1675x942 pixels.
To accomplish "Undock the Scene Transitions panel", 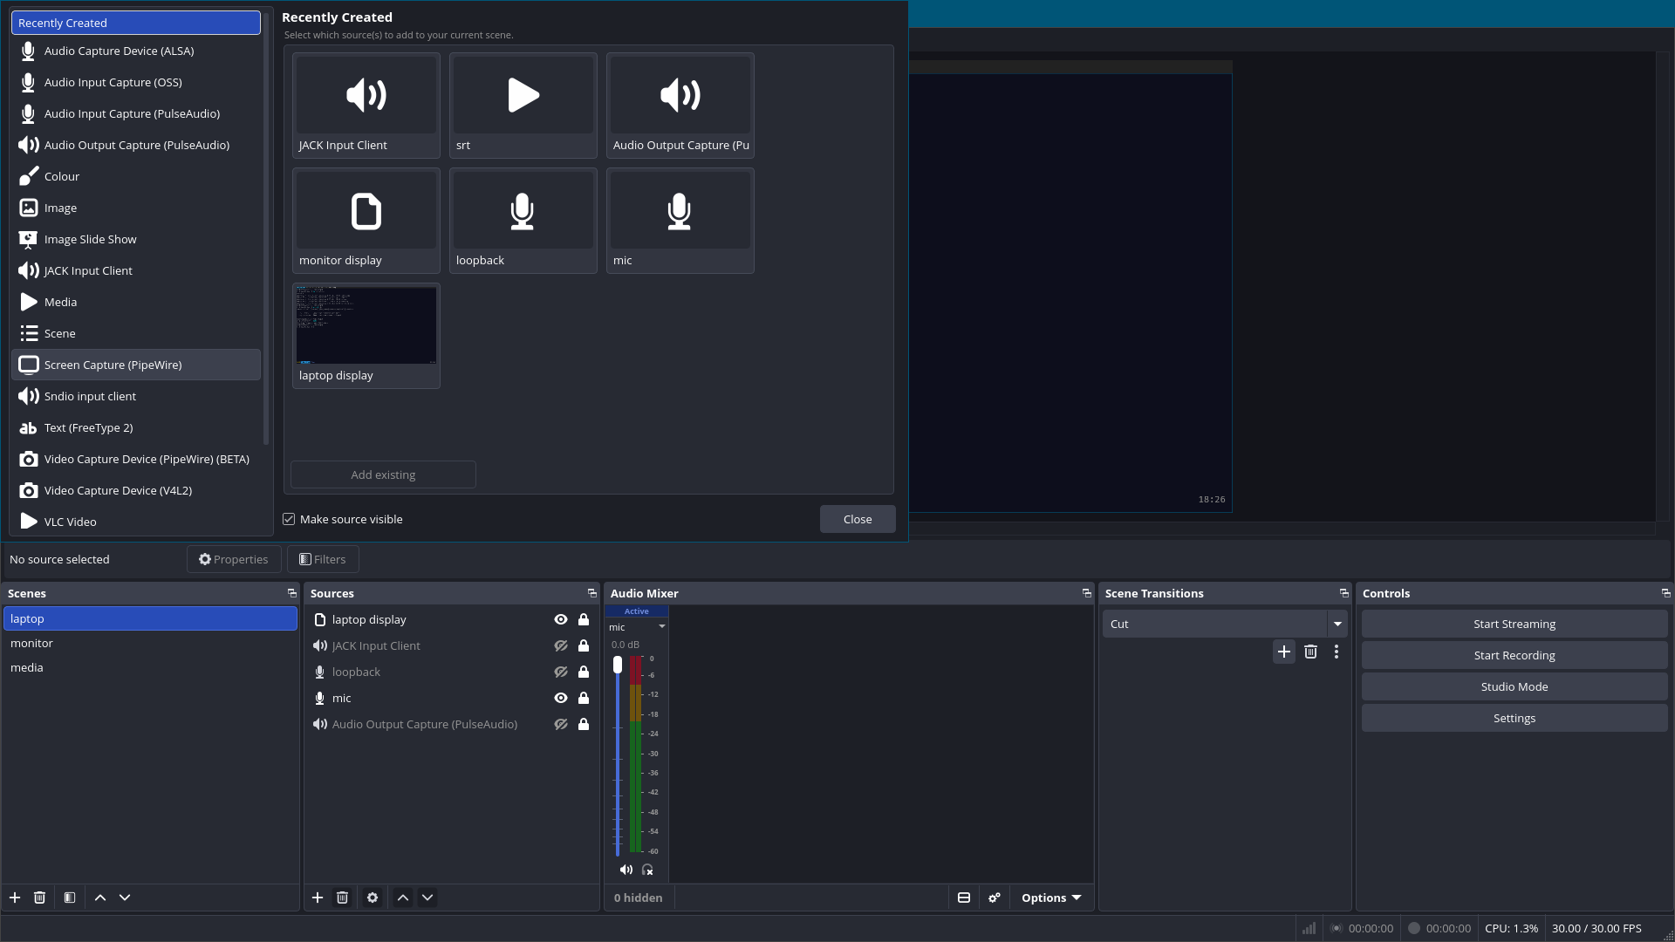I will (x=1344, y=593).
